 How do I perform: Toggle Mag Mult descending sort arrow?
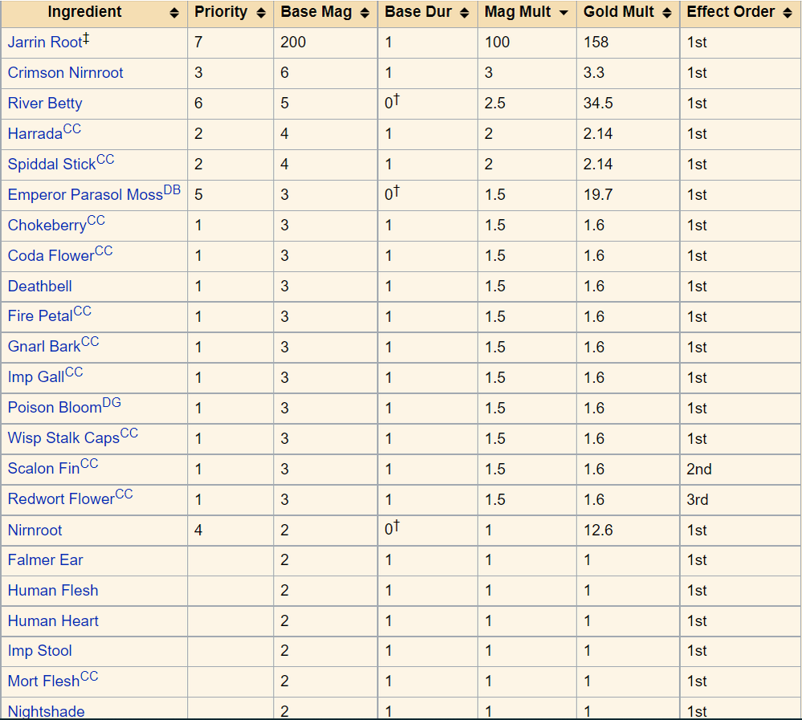click(x=564, y=13)
